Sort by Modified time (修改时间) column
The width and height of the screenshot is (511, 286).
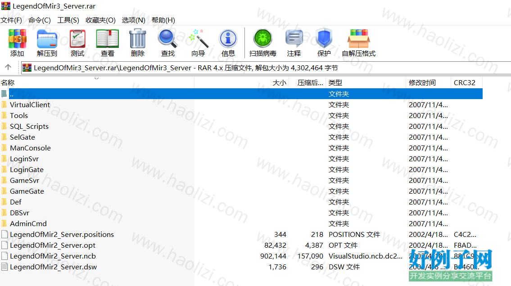pyautogui.click(x=428, y=82)
